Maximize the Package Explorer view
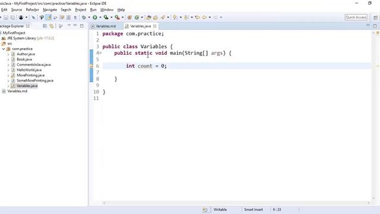This screenshot has width=380, height=214. [82, 26]
